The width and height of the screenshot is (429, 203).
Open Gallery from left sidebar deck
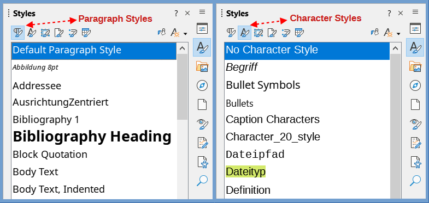click(x=202, y=66)
